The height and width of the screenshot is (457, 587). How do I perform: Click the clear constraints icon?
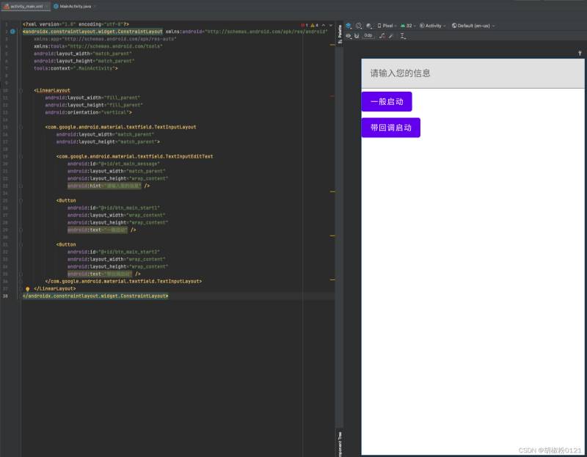click(x=382, y=35)
